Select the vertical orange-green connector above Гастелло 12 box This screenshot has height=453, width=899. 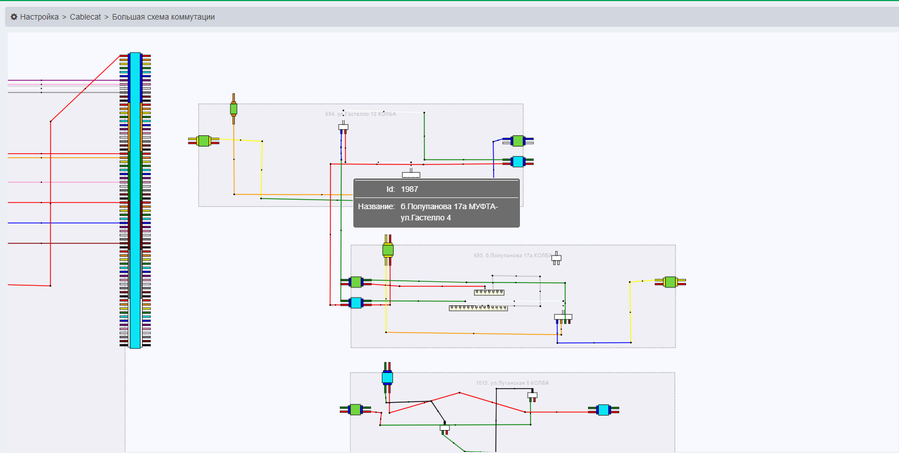click(234, 108)
